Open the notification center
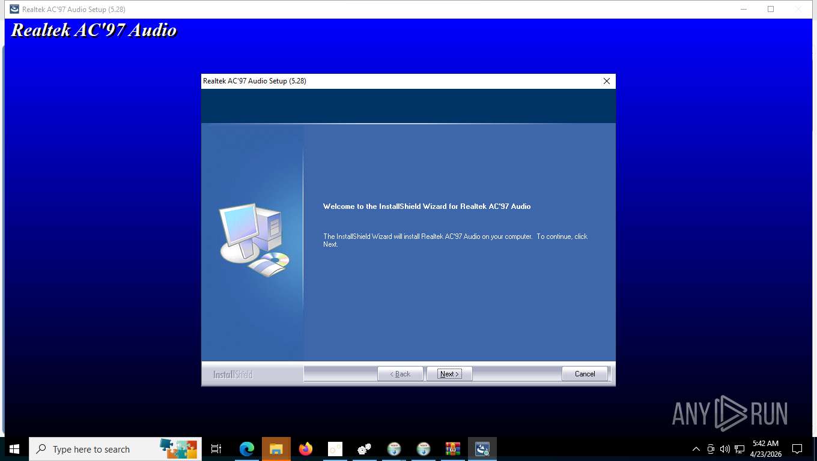Screen dimensions: 817x461 point(797,449)
